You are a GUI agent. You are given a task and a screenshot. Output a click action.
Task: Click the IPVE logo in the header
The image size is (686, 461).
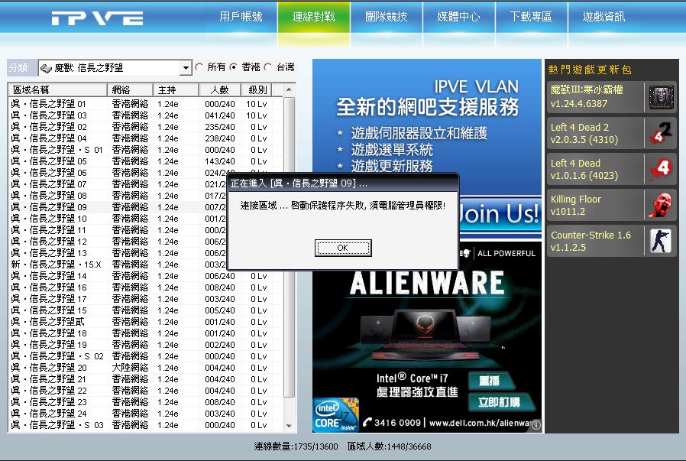point(97,18)
